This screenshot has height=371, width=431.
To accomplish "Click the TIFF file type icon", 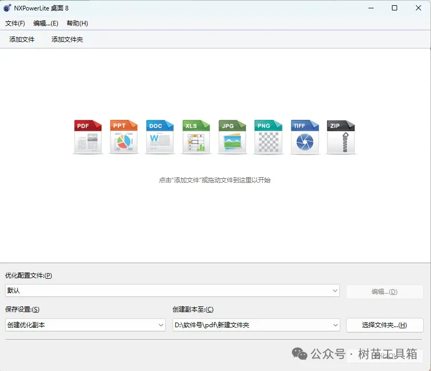I will click(304, 137).
